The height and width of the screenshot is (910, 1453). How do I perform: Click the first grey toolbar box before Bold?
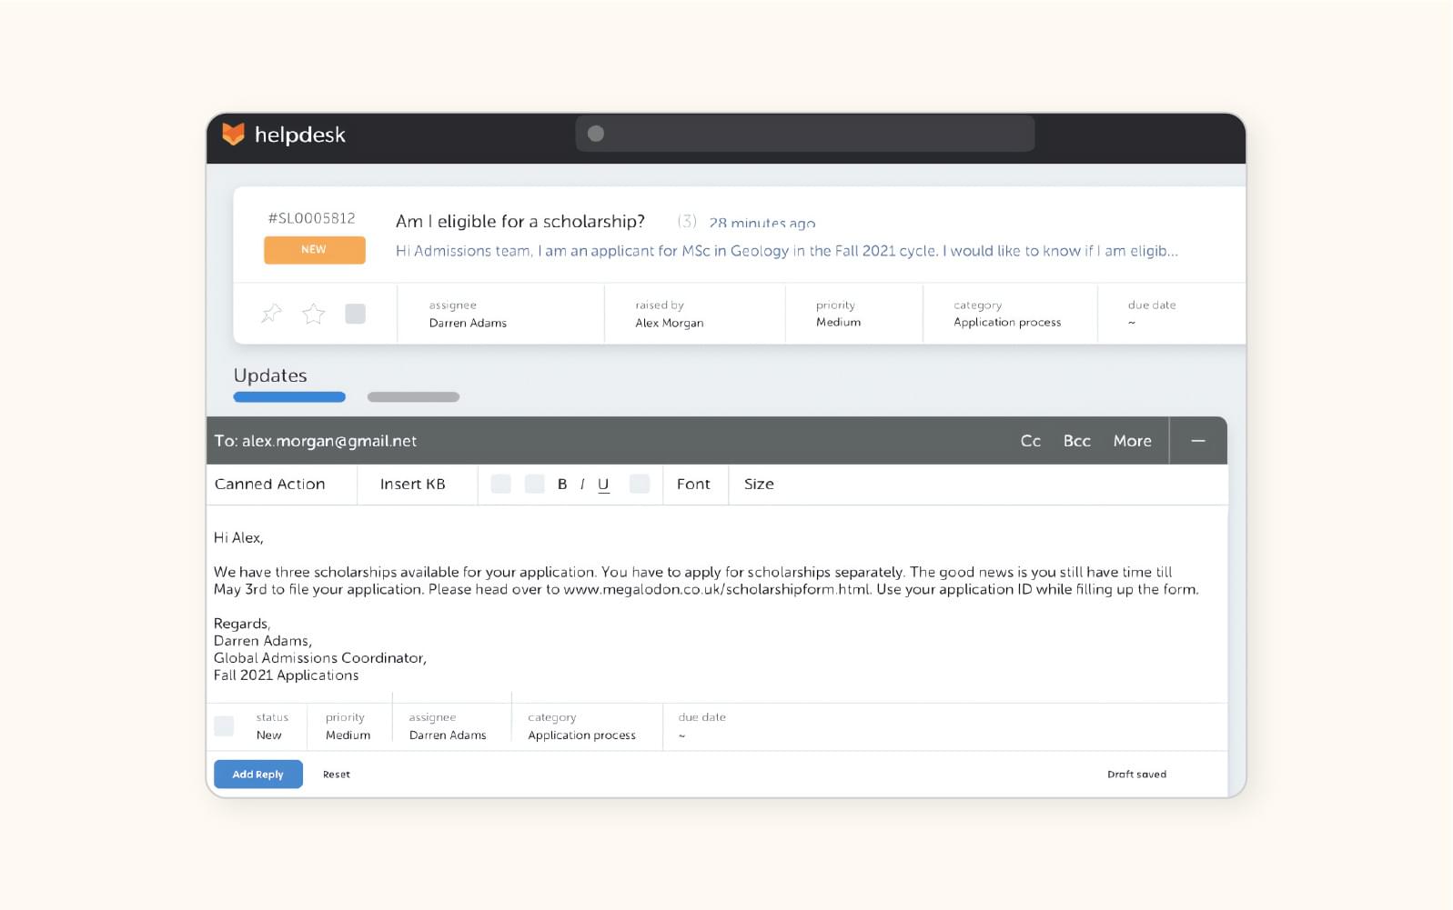pos(500,484)
